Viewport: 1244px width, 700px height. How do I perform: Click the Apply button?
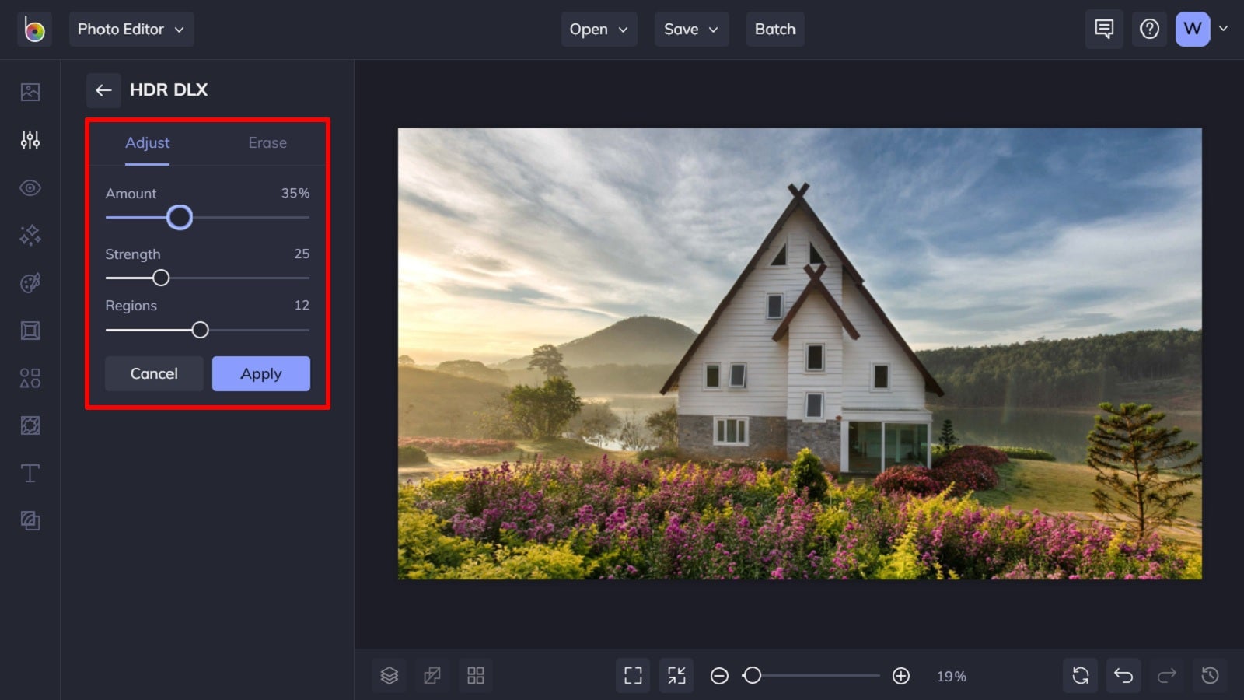(x=261, y=374)
